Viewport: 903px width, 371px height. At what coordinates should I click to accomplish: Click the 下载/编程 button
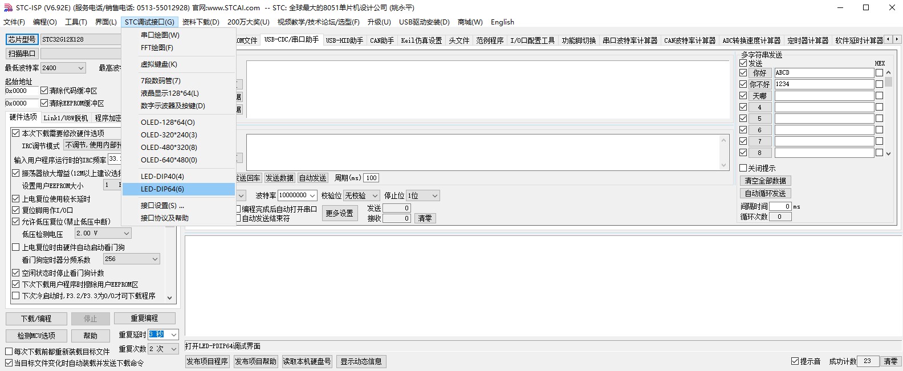pos(36,319)
